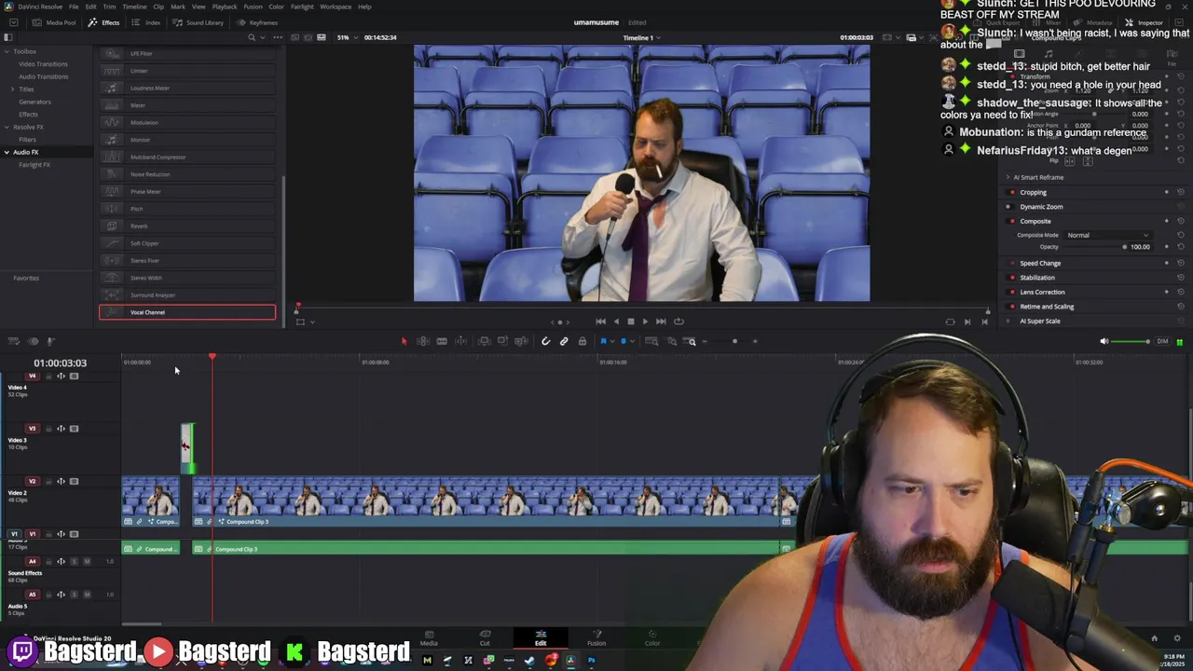Click the DIM audio button

coord(1162,341)
